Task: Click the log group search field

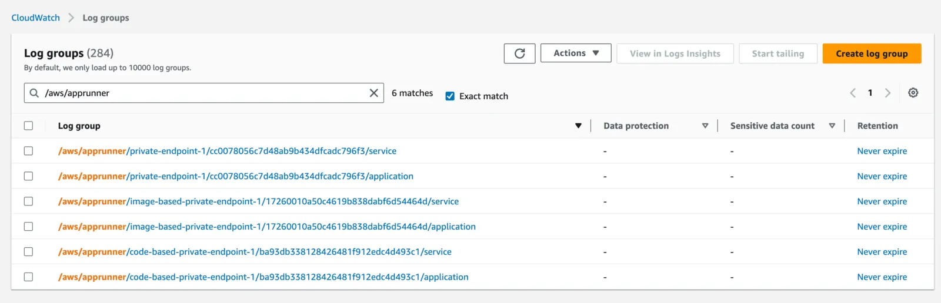Action: [x=204, y=93]
